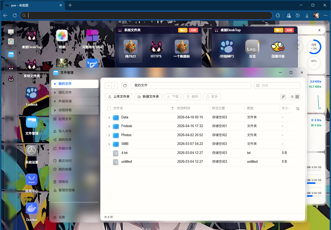Open the 日志 log app in DeskTop panel
331x230 pixels.
click(x=252, y=47)
